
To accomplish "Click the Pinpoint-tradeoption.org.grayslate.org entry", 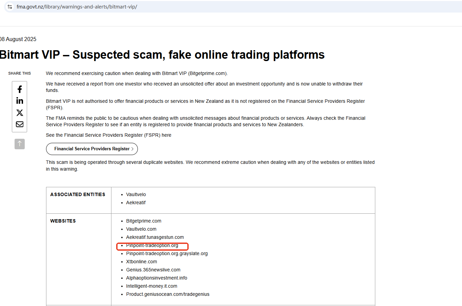I will pyautogui.click(x=167, y=254).
